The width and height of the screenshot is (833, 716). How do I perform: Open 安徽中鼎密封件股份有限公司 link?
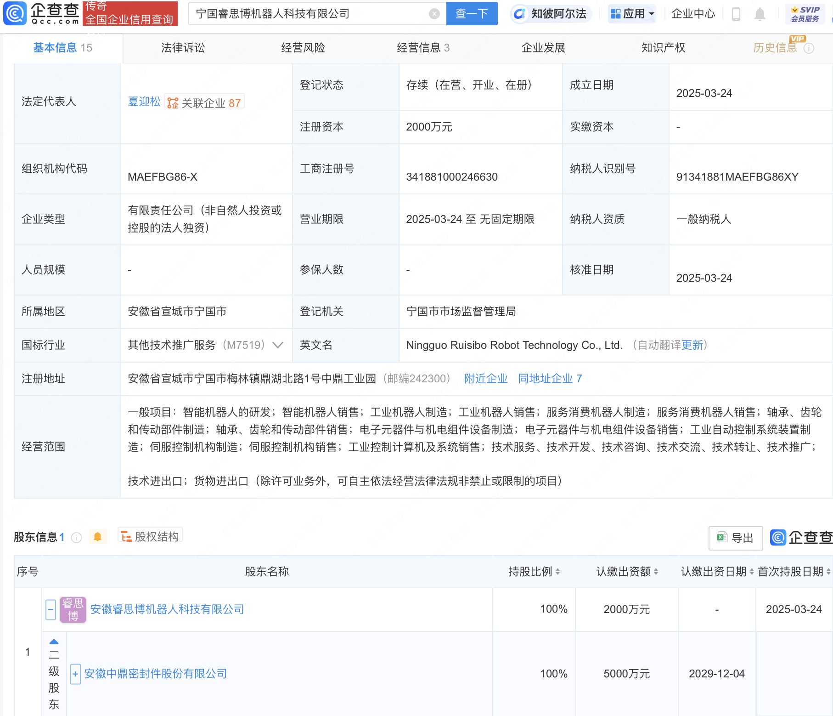pos(156,674)
